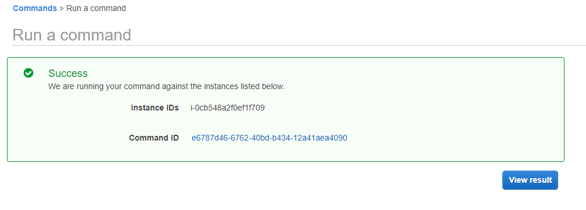Screen dimensions: 586x210
Task: Click the View result button
Action: pos(530,180)
